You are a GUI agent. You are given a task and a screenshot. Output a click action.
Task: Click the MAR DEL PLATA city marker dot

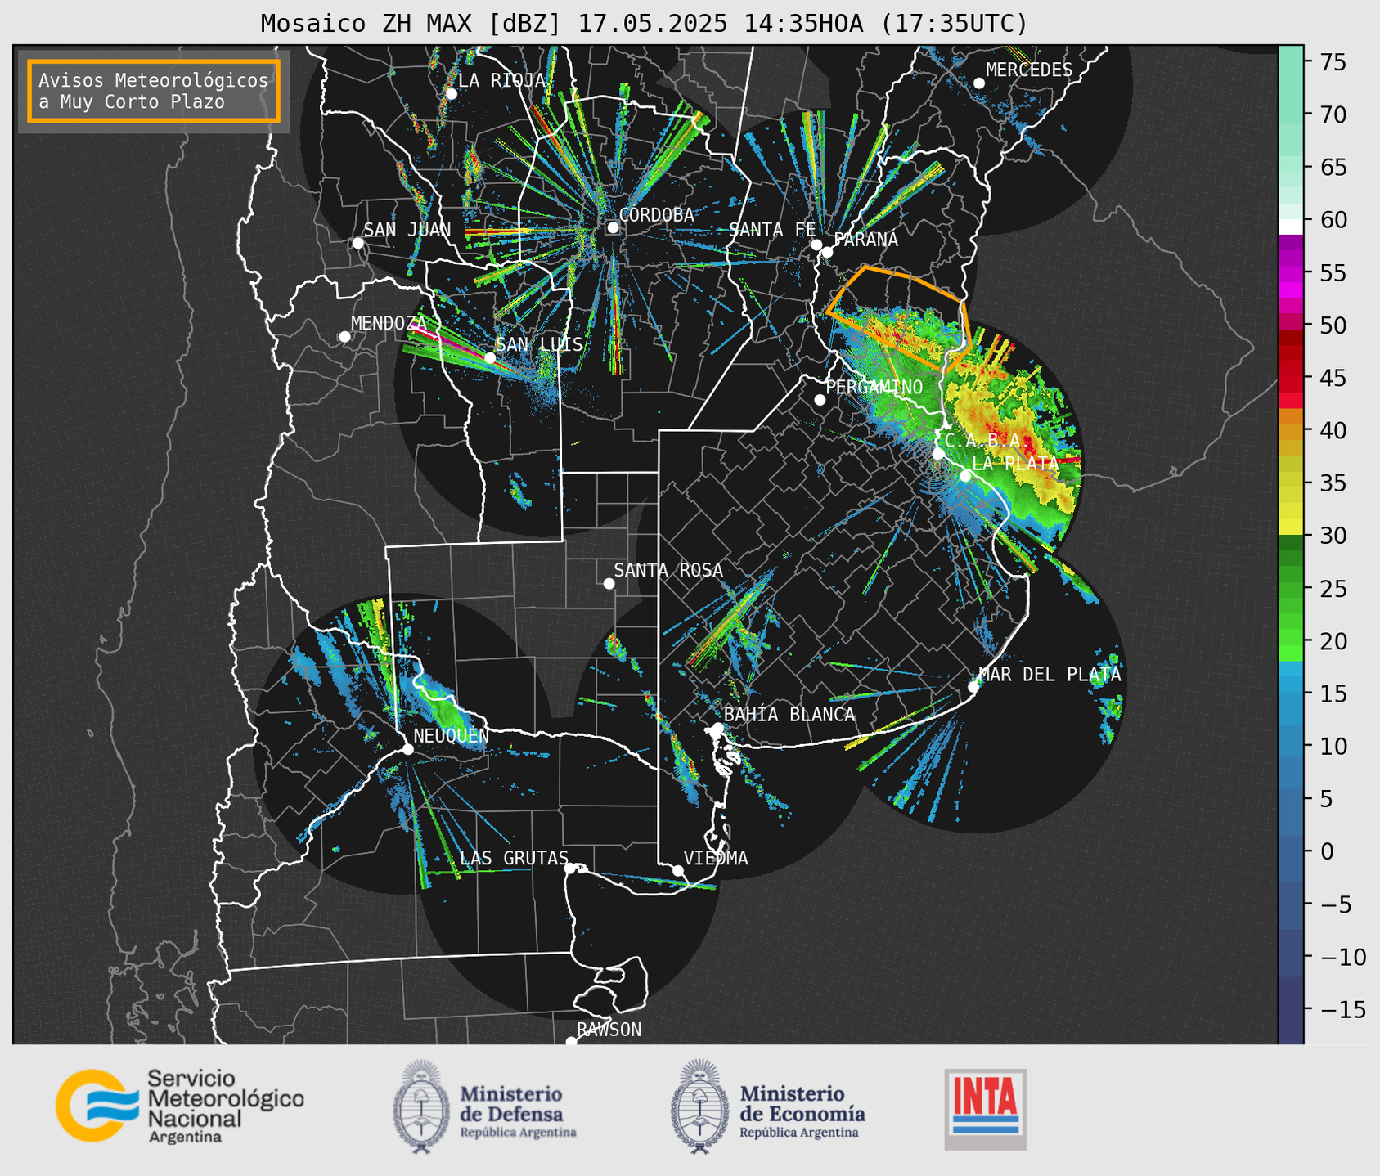tap(973, 687)
